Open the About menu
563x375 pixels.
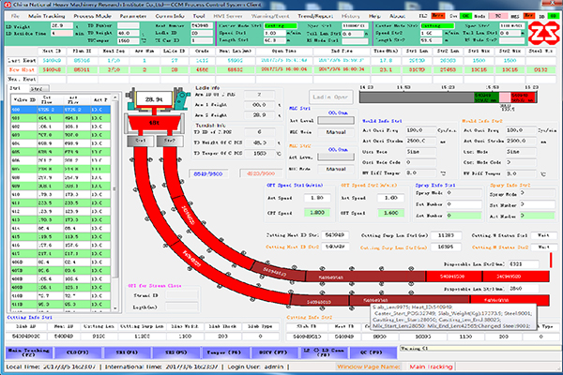pos(397,16)
